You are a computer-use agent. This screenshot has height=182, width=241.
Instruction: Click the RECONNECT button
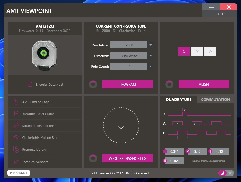tap(19, 173)
